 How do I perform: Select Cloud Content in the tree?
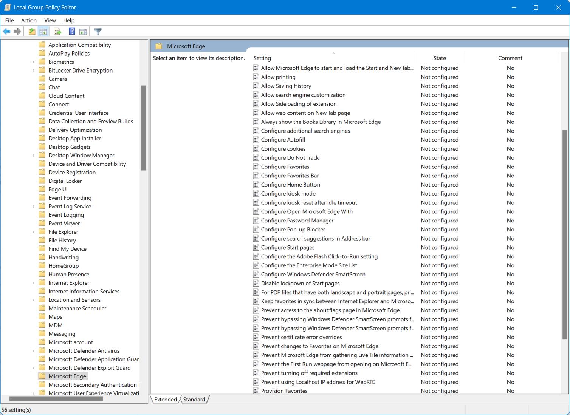[x=67, y=96]
